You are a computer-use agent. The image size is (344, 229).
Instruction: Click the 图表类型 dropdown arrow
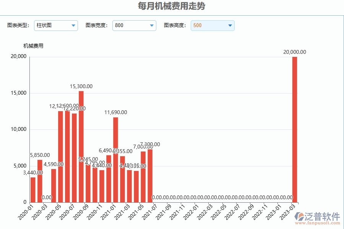73,26
